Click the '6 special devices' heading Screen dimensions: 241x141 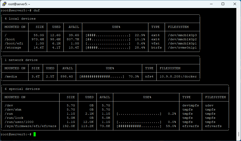[x=22, y=89]
